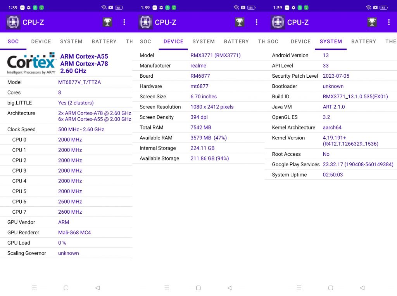Tap the CPU 7 row
This screenshot has width=397, height=296.
point(66,212)
